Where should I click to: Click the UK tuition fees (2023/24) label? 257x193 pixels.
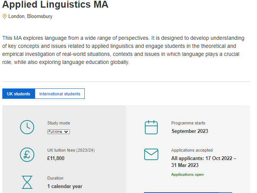pos(71,150)
